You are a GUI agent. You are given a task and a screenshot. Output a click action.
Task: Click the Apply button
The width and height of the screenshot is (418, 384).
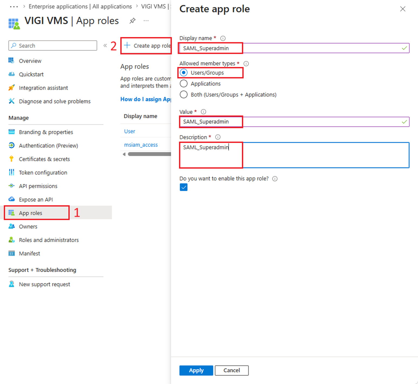196,370
